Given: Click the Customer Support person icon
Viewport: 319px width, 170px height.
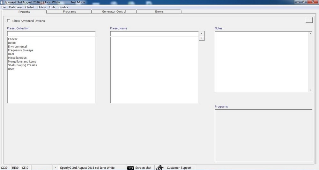Looking at the screenshot, I should click(x=160, y=167).
